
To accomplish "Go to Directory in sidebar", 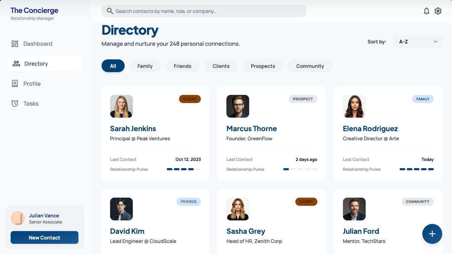I will (x=44, y=64).
